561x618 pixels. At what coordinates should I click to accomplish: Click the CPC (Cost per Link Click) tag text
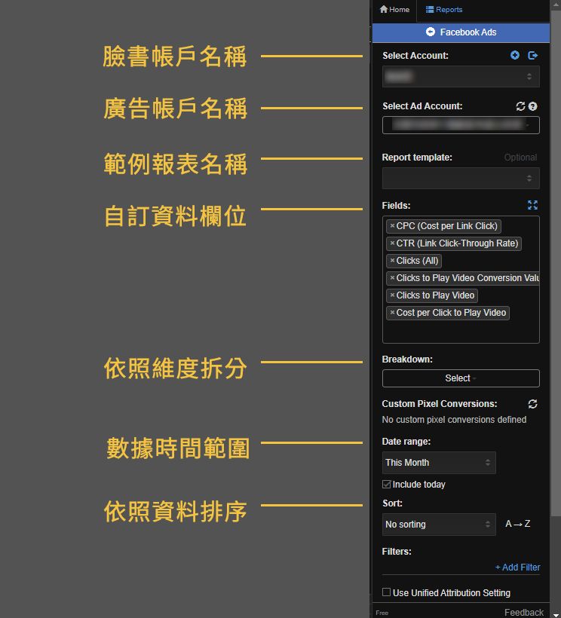pyautogui.click(x=446, y=226)
